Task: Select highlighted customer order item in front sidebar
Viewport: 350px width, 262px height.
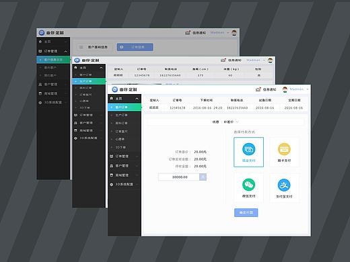Action: pyautogui.click(x=125, y=107)
